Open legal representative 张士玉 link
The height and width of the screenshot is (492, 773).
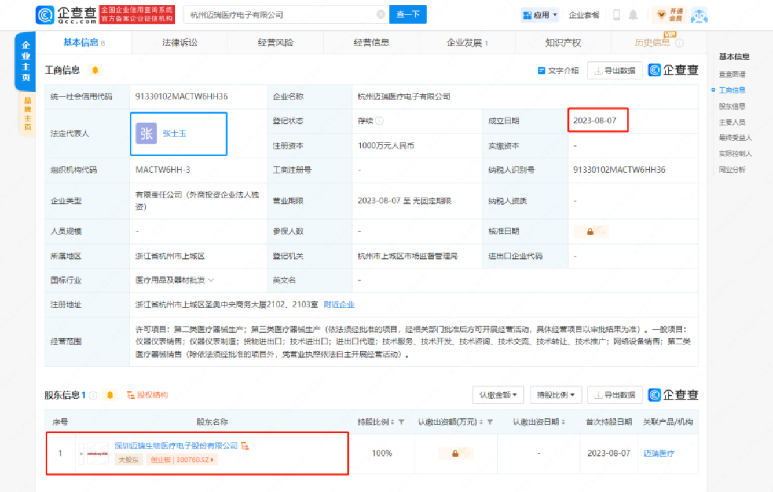(174, 134)
